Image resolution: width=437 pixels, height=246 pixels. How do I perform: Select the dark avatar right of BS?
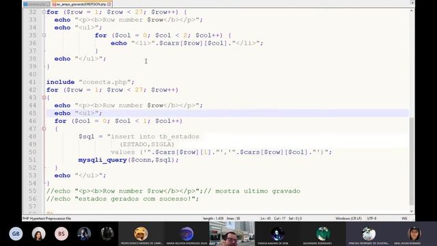[x=84, y=234]
